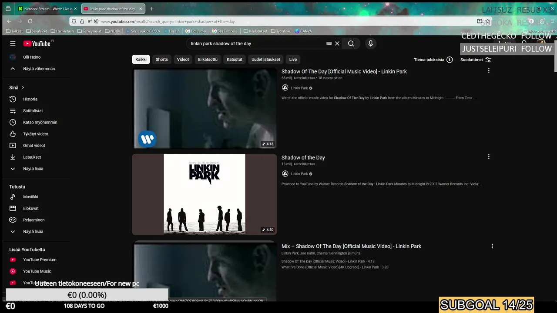Bookmark this page with the star icon
Image resolution: width=557 pixels, height=313 pixels.
(x=488, y=21)
